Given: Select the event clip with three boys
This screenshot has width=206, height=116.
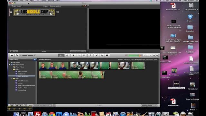Looking at the screenshot, I should tap(53, 66).
